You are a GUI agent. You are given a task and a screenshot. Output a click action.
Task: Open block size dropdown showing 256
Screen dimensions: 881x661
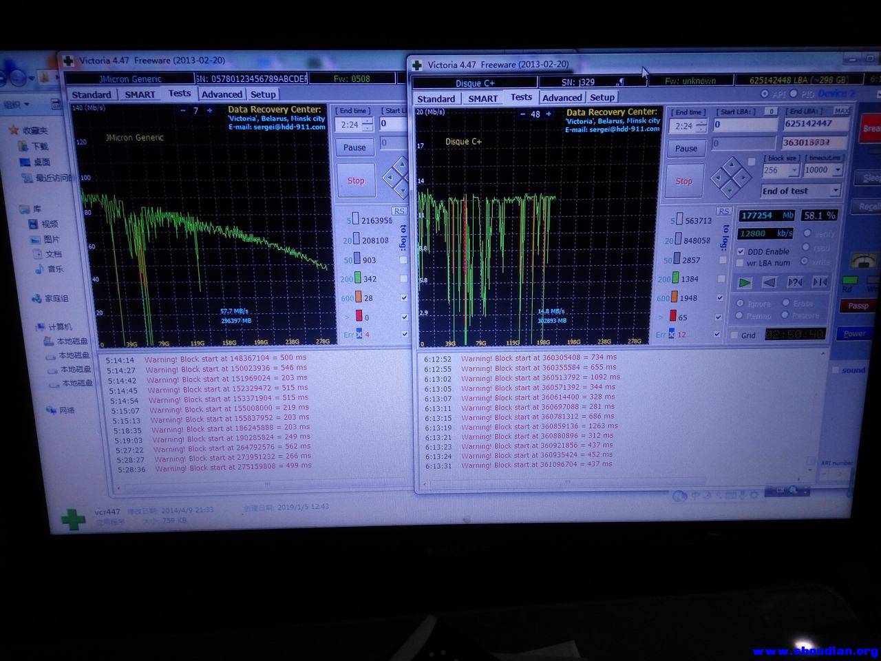tap(794, 170)
